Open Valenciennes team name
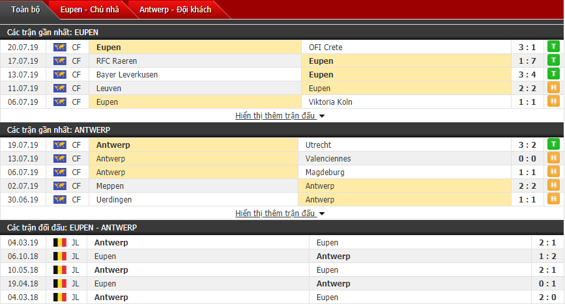The width and height of the screenshot is (565, 304). tap(328, 158)
